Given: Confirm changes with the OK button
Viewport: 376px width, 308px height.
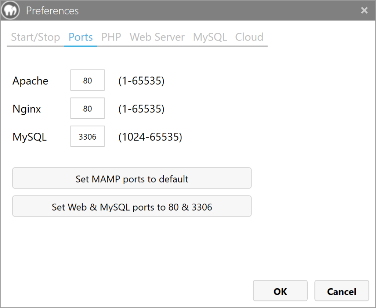Looking at the screenshot, I should tap(280, 291).
